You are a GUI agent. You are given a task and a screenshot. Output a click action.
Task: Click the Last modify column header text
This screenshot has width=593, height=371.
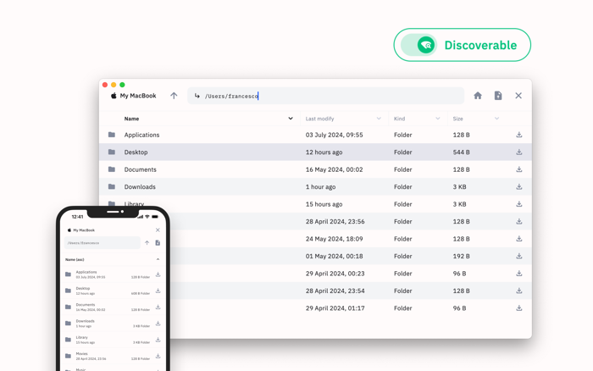[319, 119]
